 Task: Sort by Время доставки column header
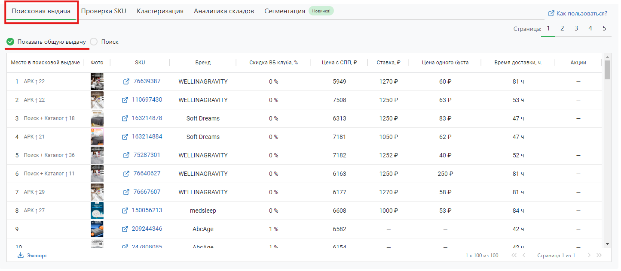point(518,63)
